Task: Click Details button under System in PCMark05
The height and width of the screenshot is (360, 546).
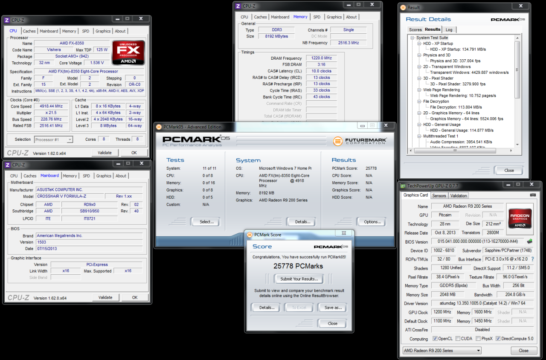Action: [302, 222]
